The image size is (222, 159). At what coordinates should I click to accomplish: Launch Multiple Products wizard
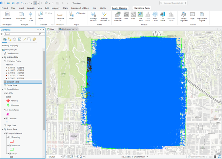(x=118, y=17)
